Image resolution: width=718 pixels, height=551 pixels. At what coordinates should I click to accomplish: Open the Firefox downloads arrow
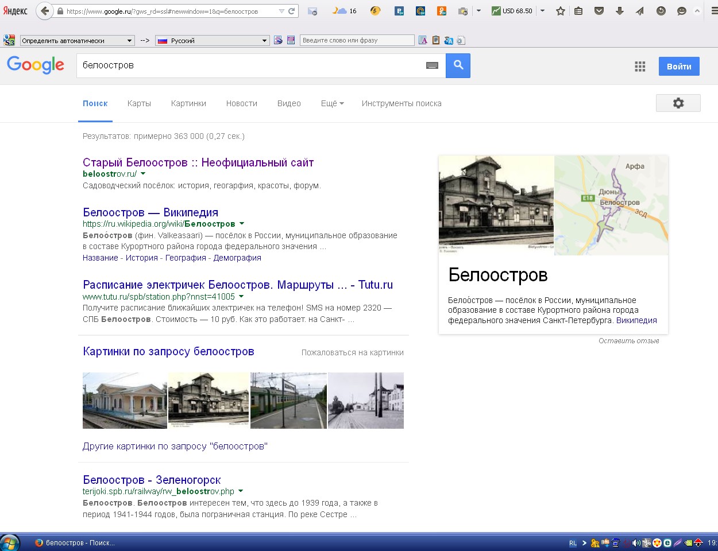pyautogui.click(x=619, y=11)
